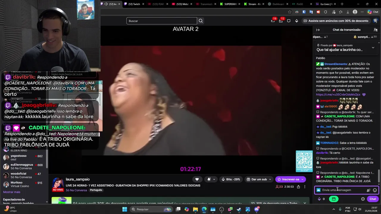The image size is (381, 214).
Task: Open Steam from the taskbar
Action: click(239, 209)
